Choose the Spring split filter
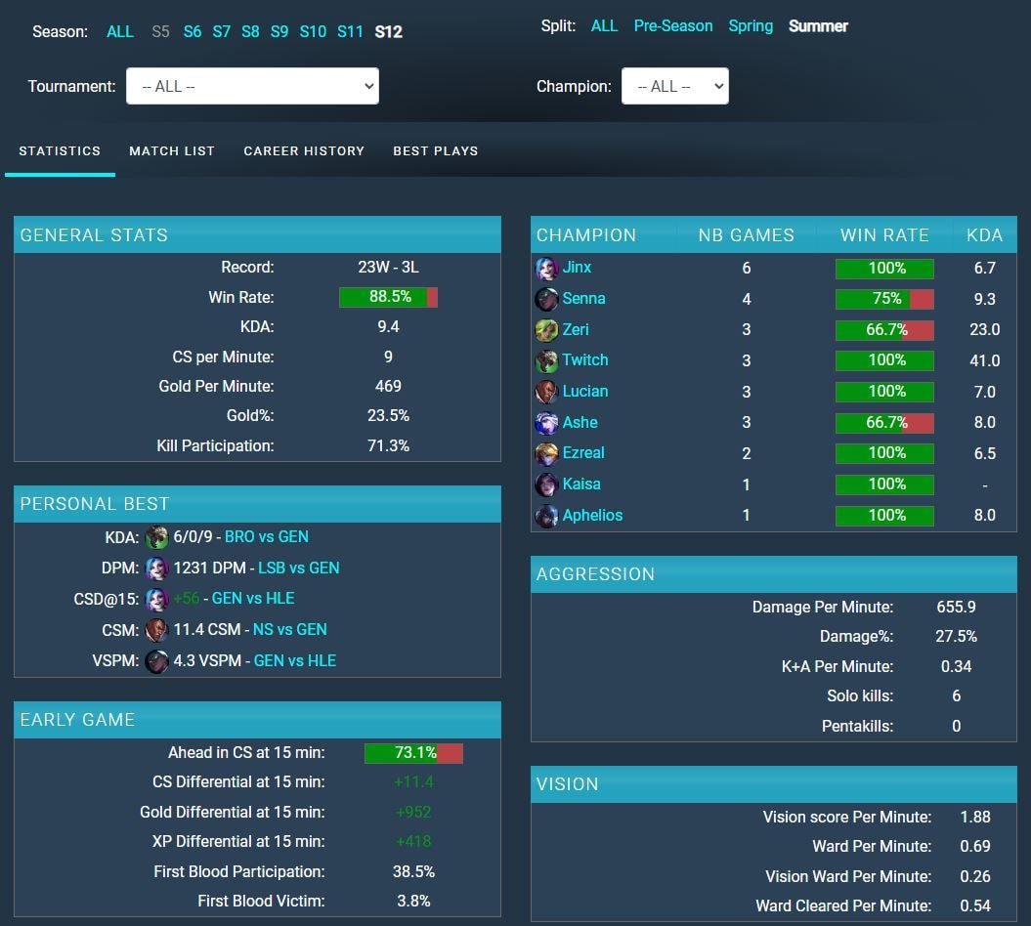 coord(751,26)
